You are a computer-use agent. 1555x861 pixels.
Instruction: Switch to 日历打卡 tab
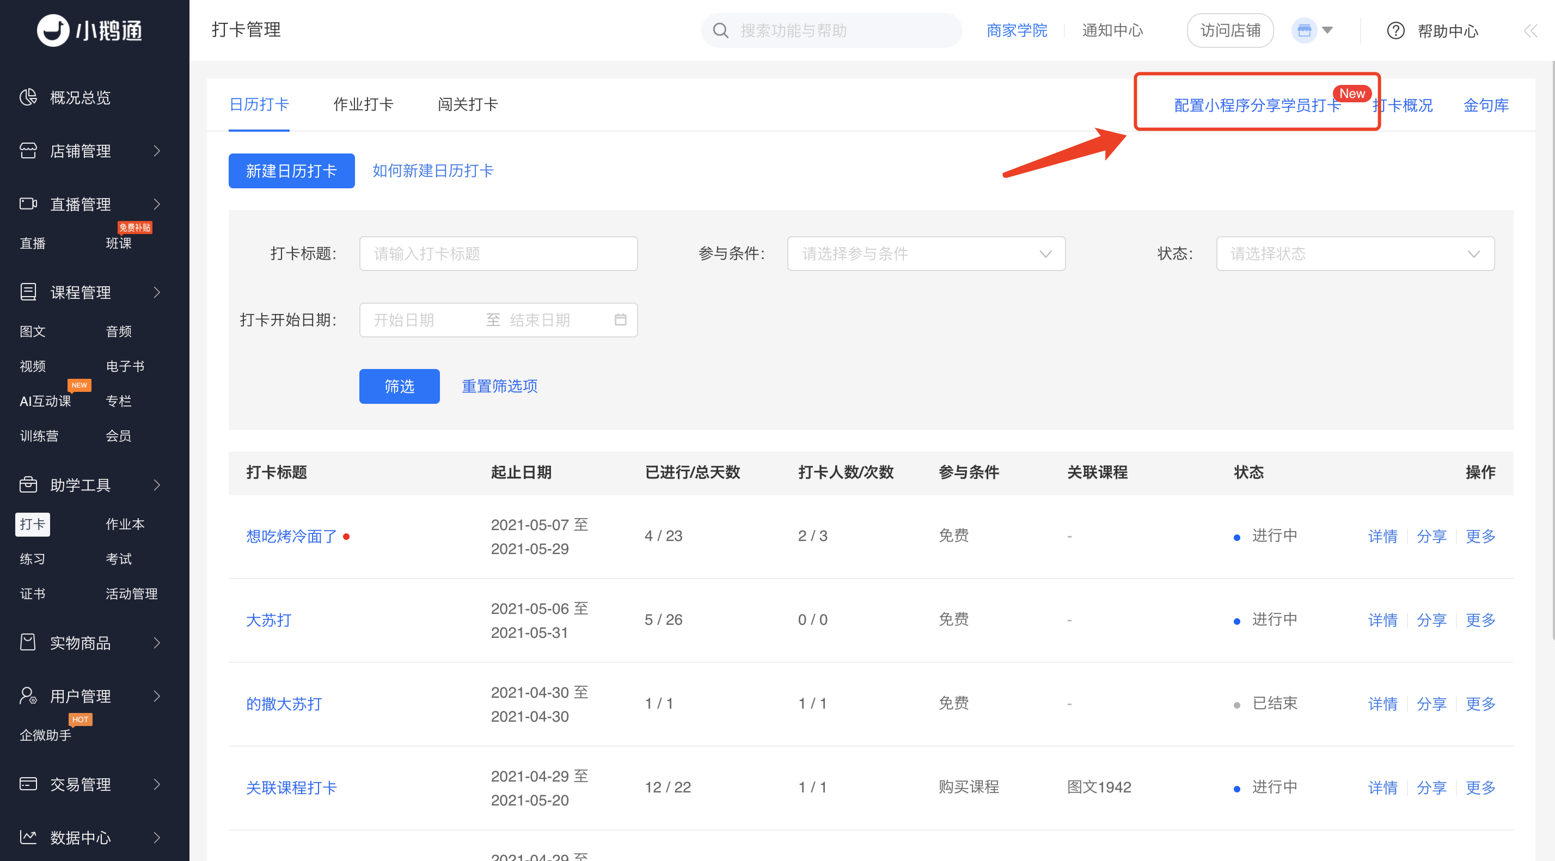[259, 104]
